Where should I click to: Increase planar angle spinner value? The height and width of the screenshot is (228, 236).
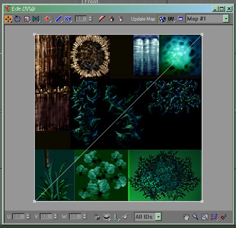pyautogui.click(x=90, y=17)
